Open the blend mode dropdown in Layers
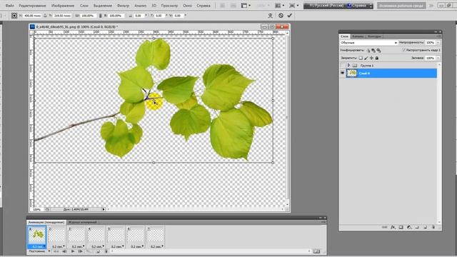 368,43
